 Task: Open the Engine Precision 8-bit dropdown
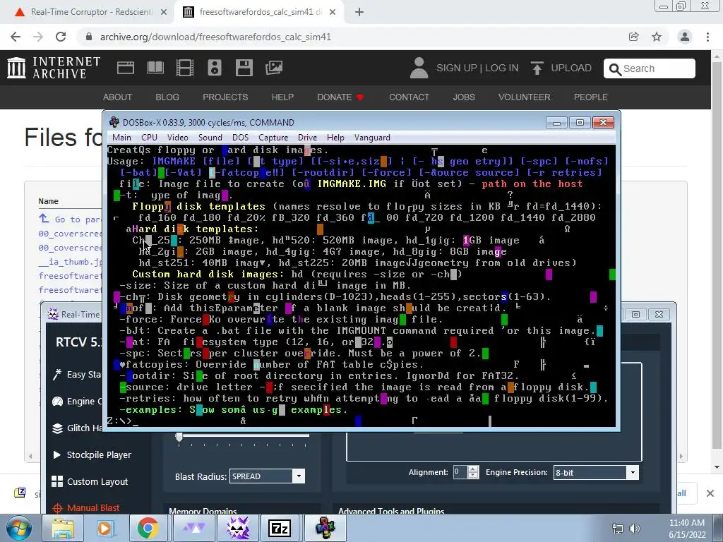coord(596,472)
